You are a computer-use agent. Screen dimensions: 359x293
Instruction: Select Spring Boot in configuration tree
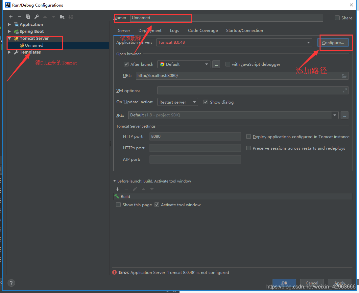pyautogui.click(x=32, y=31)
